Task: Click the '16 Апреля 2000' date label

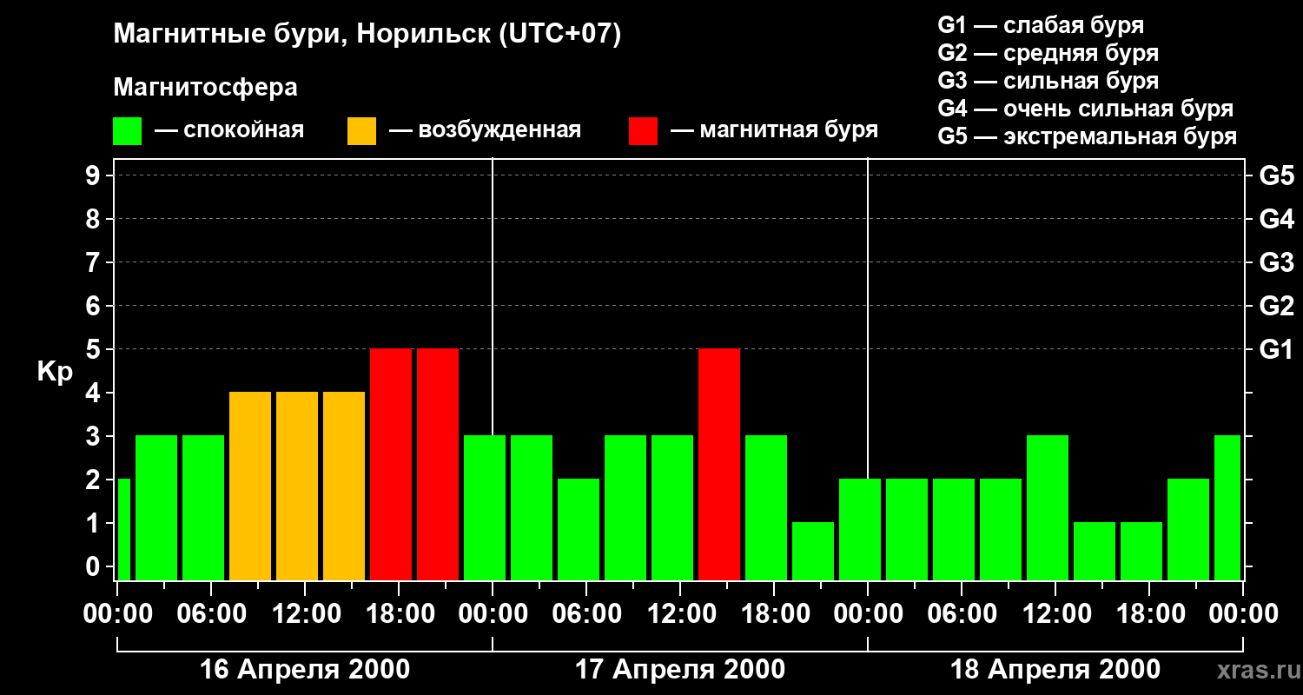Action: (305, 670)
